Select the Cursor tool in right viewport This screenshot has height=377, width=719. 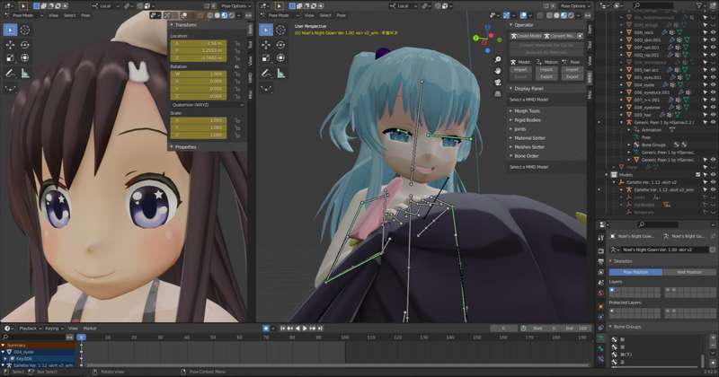click(x=280, y=31)
